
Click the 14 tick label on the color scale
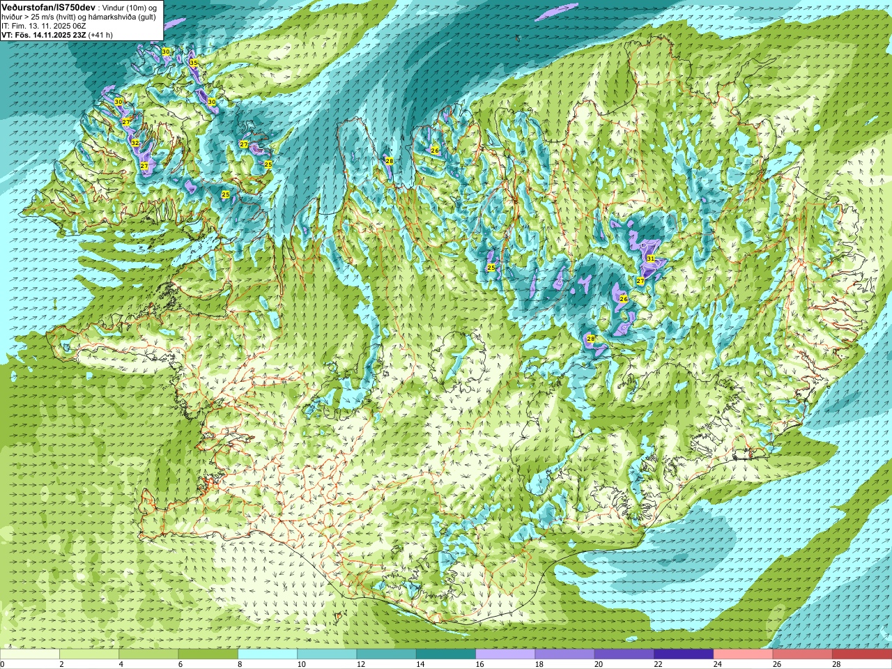click(x=421, y=664)
